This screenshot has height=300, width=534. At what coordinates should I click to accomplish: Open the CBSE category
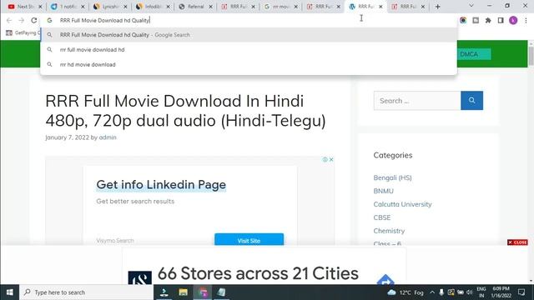tap(382, 217)
